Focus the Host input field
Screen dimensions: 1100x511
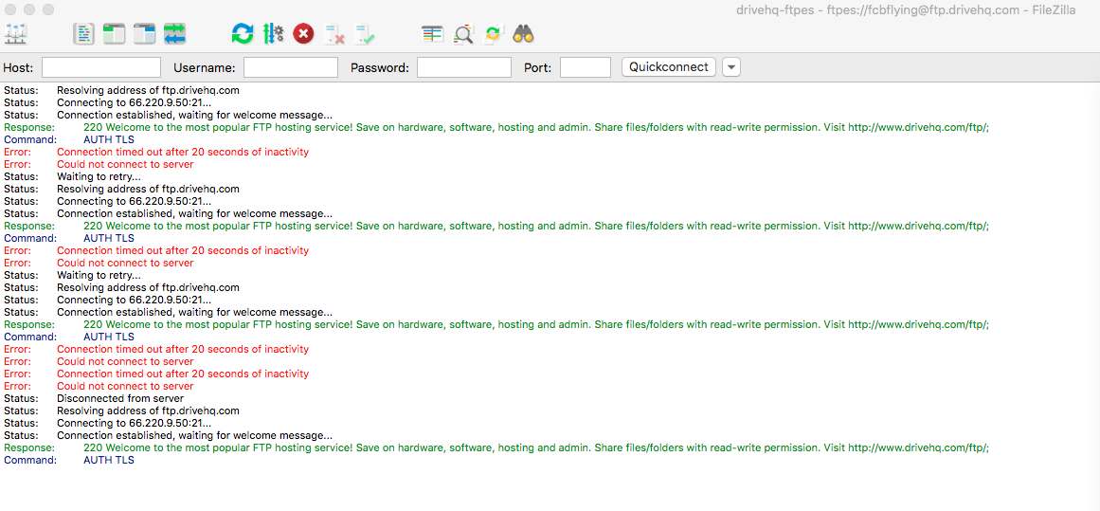(x=101, y=67)
